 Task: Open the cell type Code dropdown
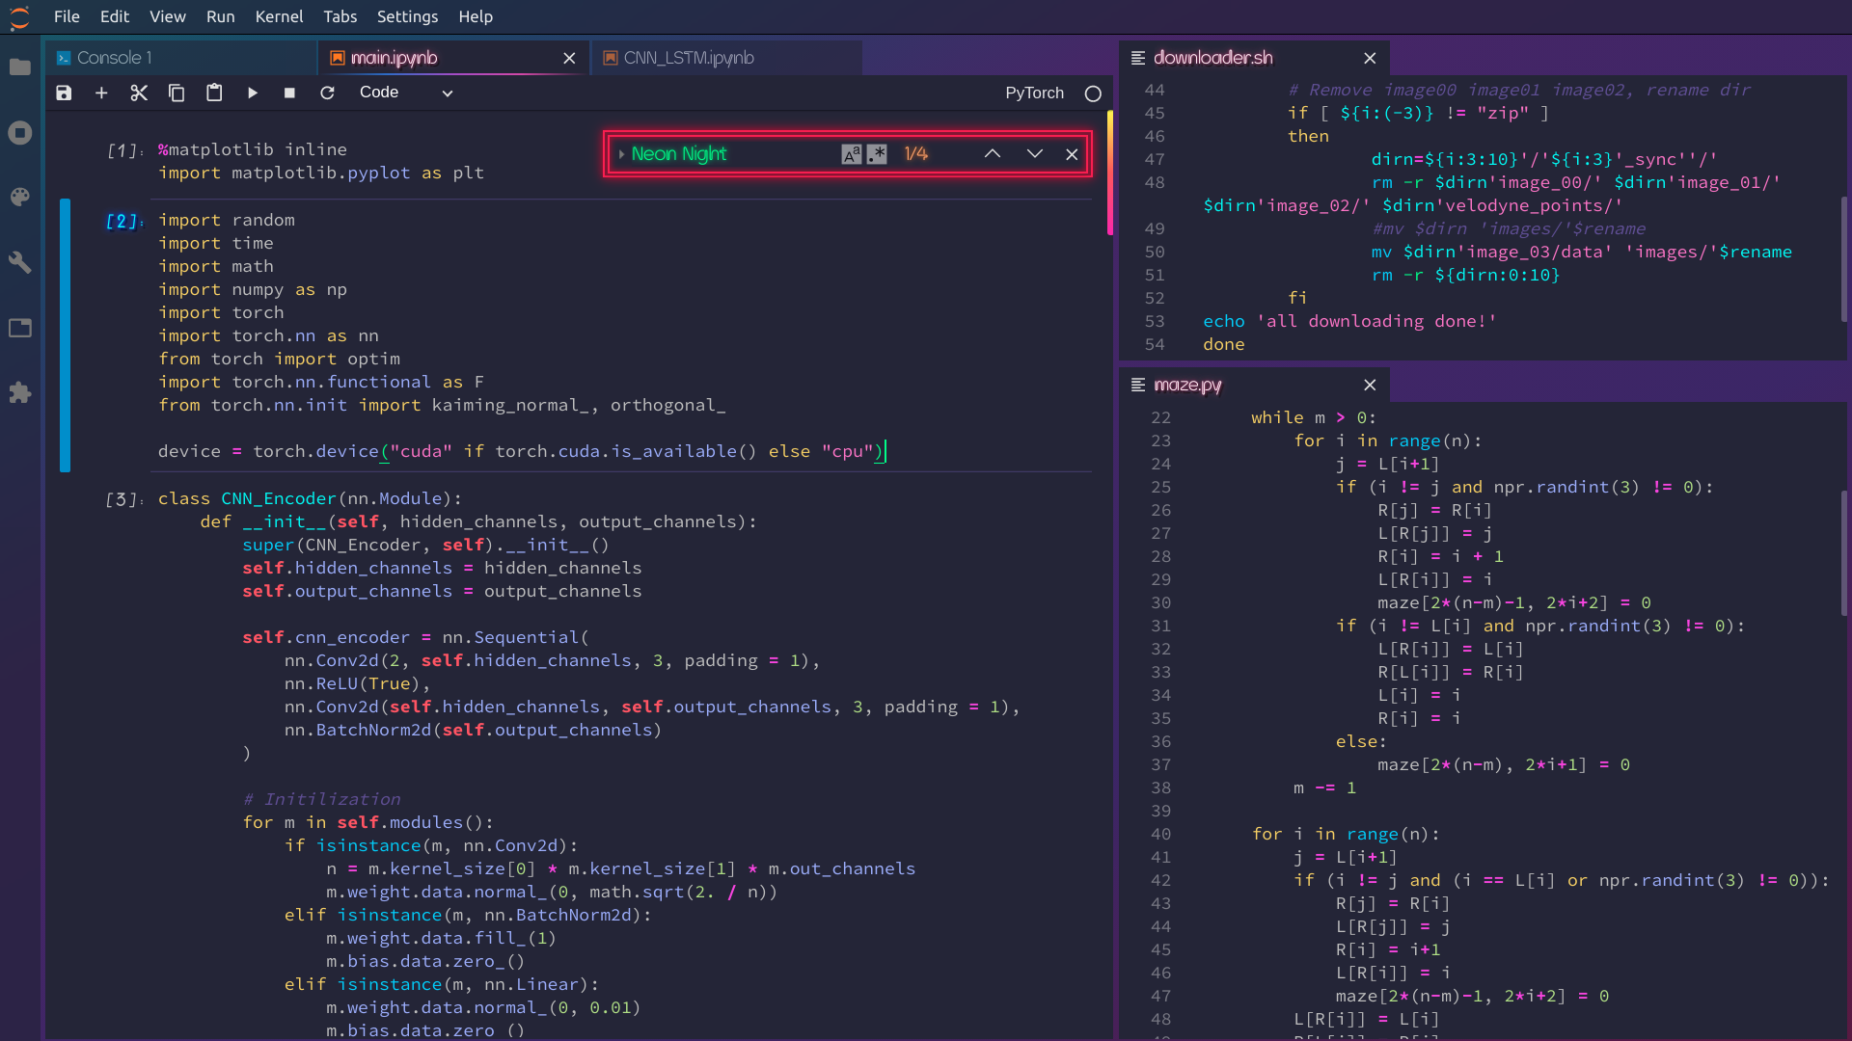pos(405,93)
